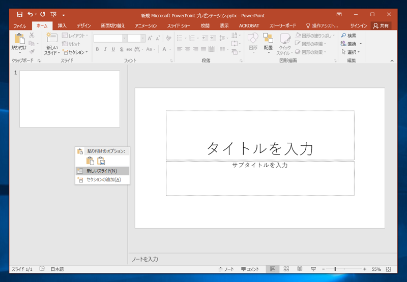Open Reading View from status bar
The image size is (407, 282).
coord(300,269)
